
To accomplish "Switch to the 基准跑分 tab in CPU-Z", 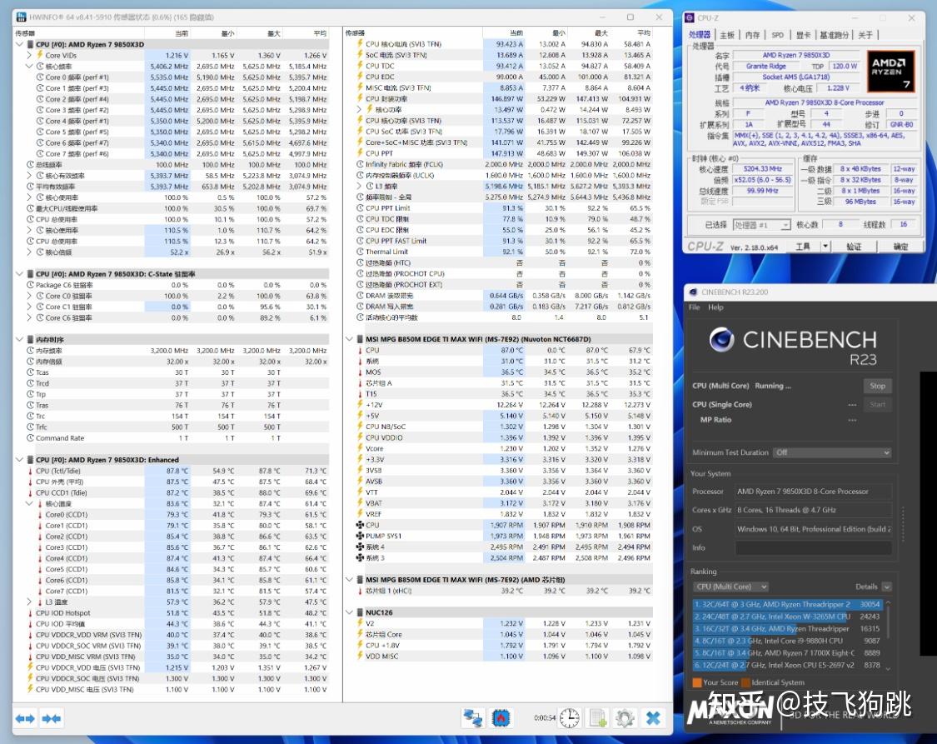I will pos(834,35).
